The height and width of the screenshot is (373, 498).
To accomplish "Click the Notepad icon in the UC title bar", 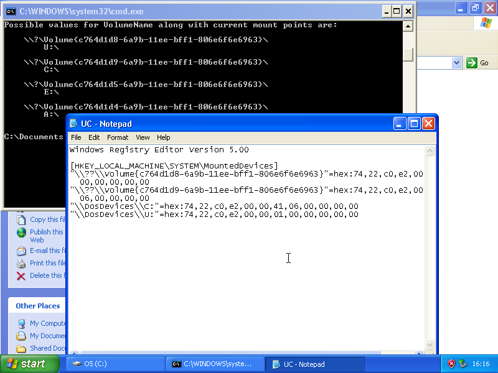I will coord(73,123).
